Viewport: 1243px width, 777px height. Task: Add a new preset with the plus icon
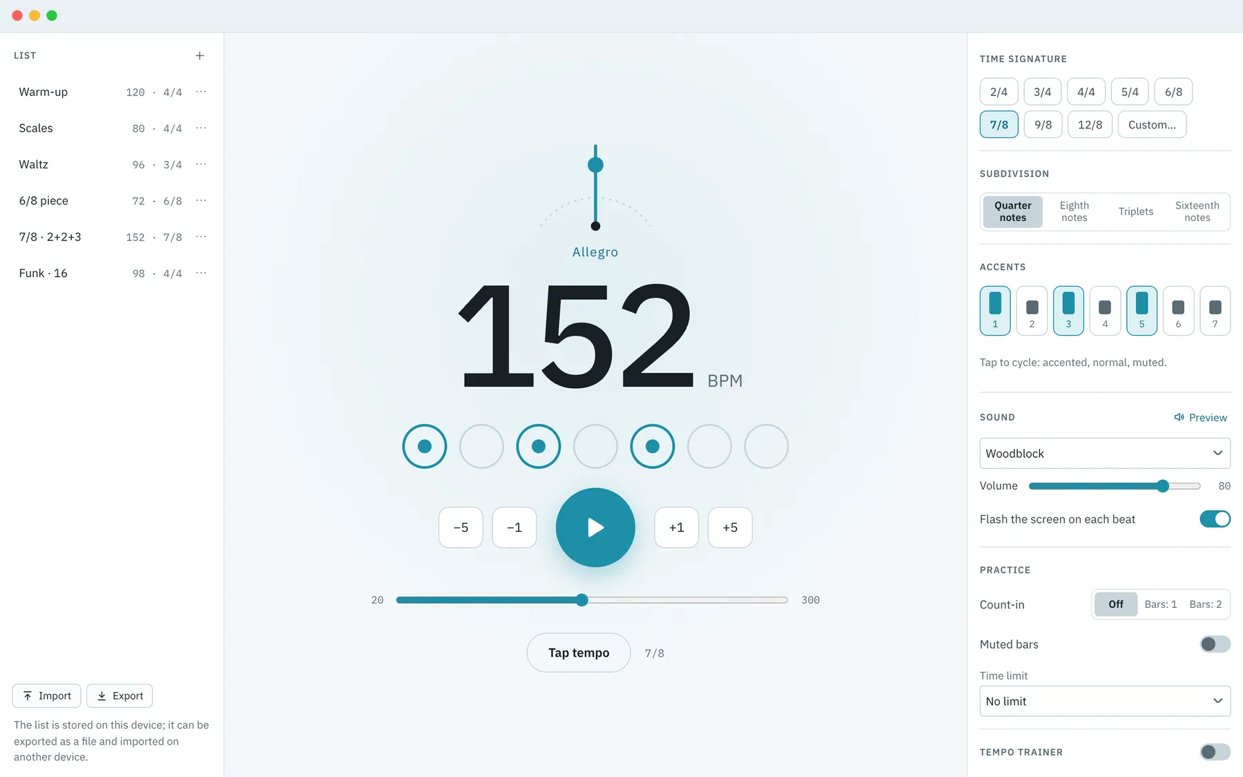[x=200, y=55]
